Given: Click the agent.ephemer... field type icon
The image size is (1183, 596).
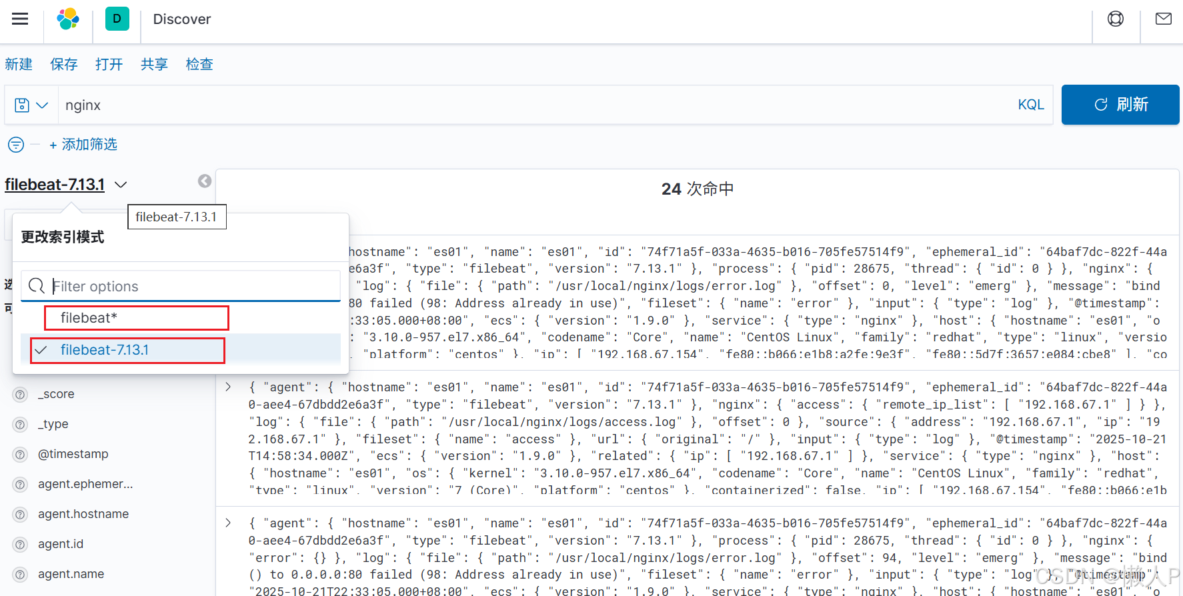Looking at the screenshot, I should click(21, 485).
